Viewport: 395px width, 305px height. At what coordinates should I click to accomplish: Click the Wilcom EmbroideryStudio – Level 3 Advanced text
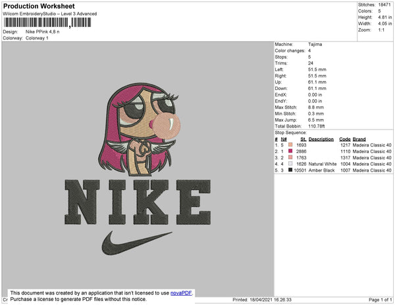[50, 14]
